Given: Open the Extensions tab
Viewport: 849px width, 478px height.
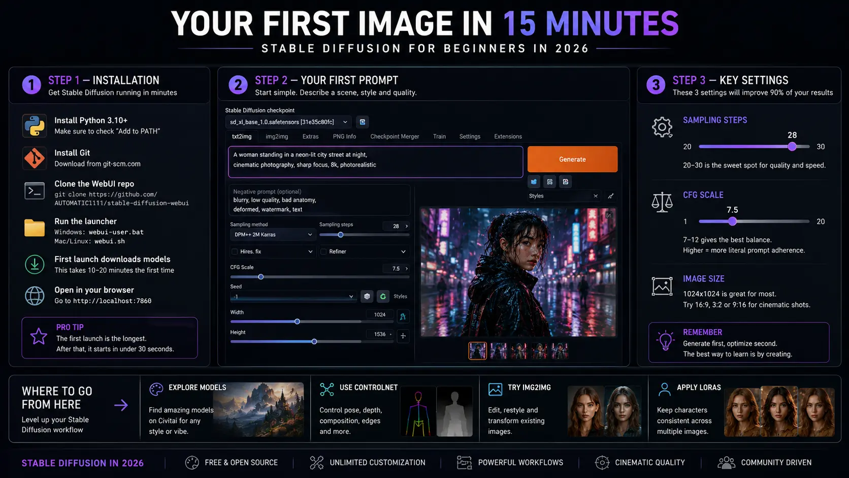Looking at the screenshot, I should coord(508,137).
